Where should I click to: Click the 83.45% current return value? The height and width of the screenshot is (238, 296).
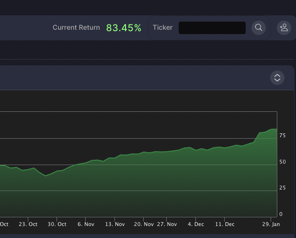(124, 28)
